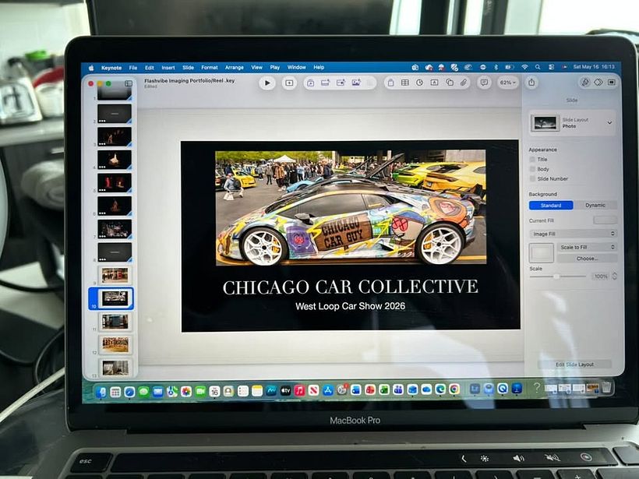Insert a chart from the toolbar
The width and height of the screenshot is (639, 479).
coord(420,83)
